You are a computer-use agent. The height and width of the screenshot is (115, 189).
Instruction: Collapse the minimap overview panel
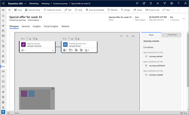coord(52,89)
